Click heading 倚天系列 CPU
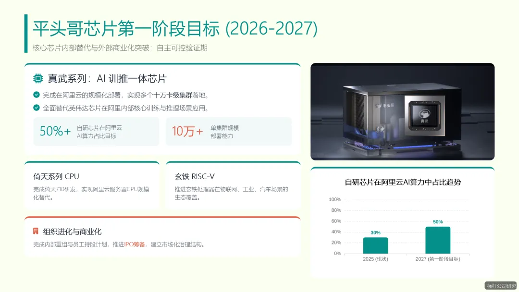Image resolution: width=519 pixels, height=292 pixels. click(56, 177)
